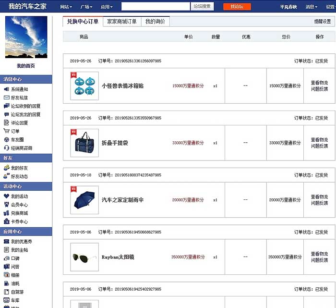Click inside the forum search text box
The height and width of the screenshot is (308, 336).
[156, 7]
